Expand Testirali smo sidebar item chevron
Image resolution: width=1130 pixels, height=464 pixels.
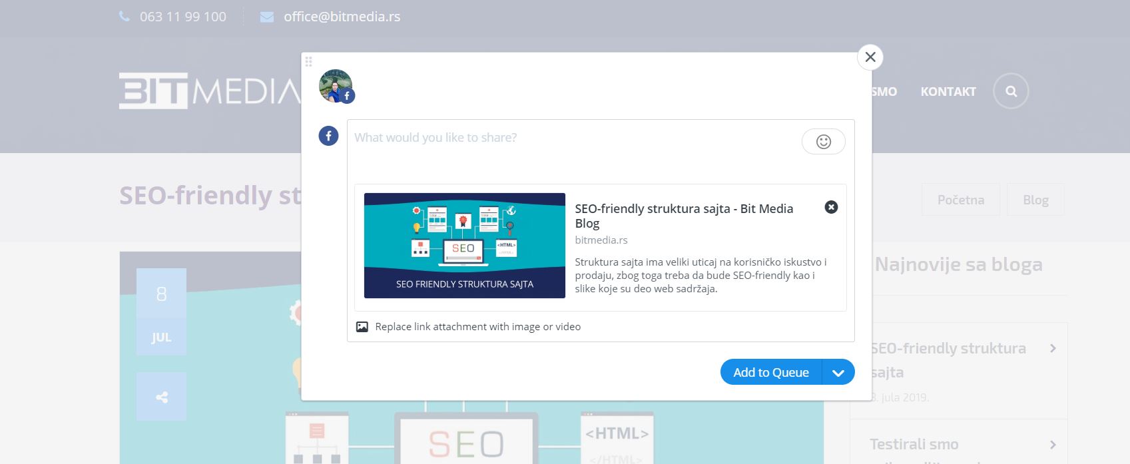pos(1052,444)
